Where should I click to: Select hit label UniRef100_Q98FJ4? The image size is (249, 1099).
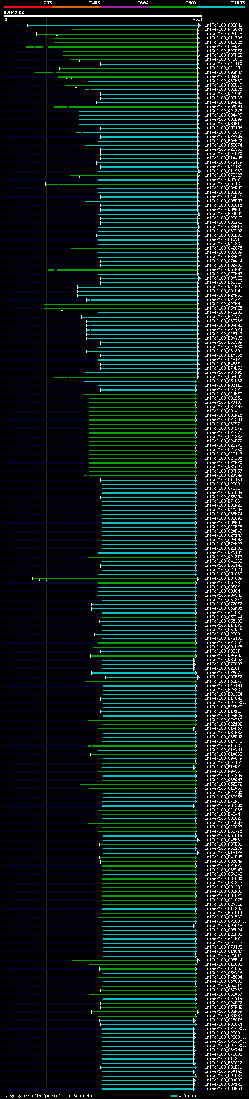[x=223, y=960]
